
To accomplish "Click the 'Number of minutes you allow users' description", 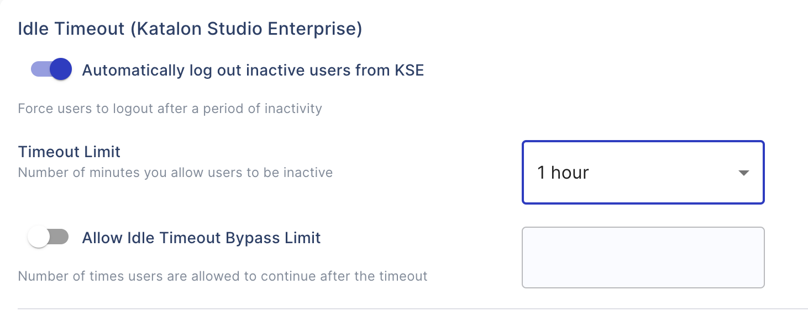I will click(175, 173).
